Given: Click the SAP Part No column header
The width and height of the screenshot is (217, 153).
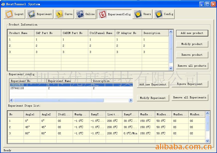Looking at the screenshot, I should point(48,33).
